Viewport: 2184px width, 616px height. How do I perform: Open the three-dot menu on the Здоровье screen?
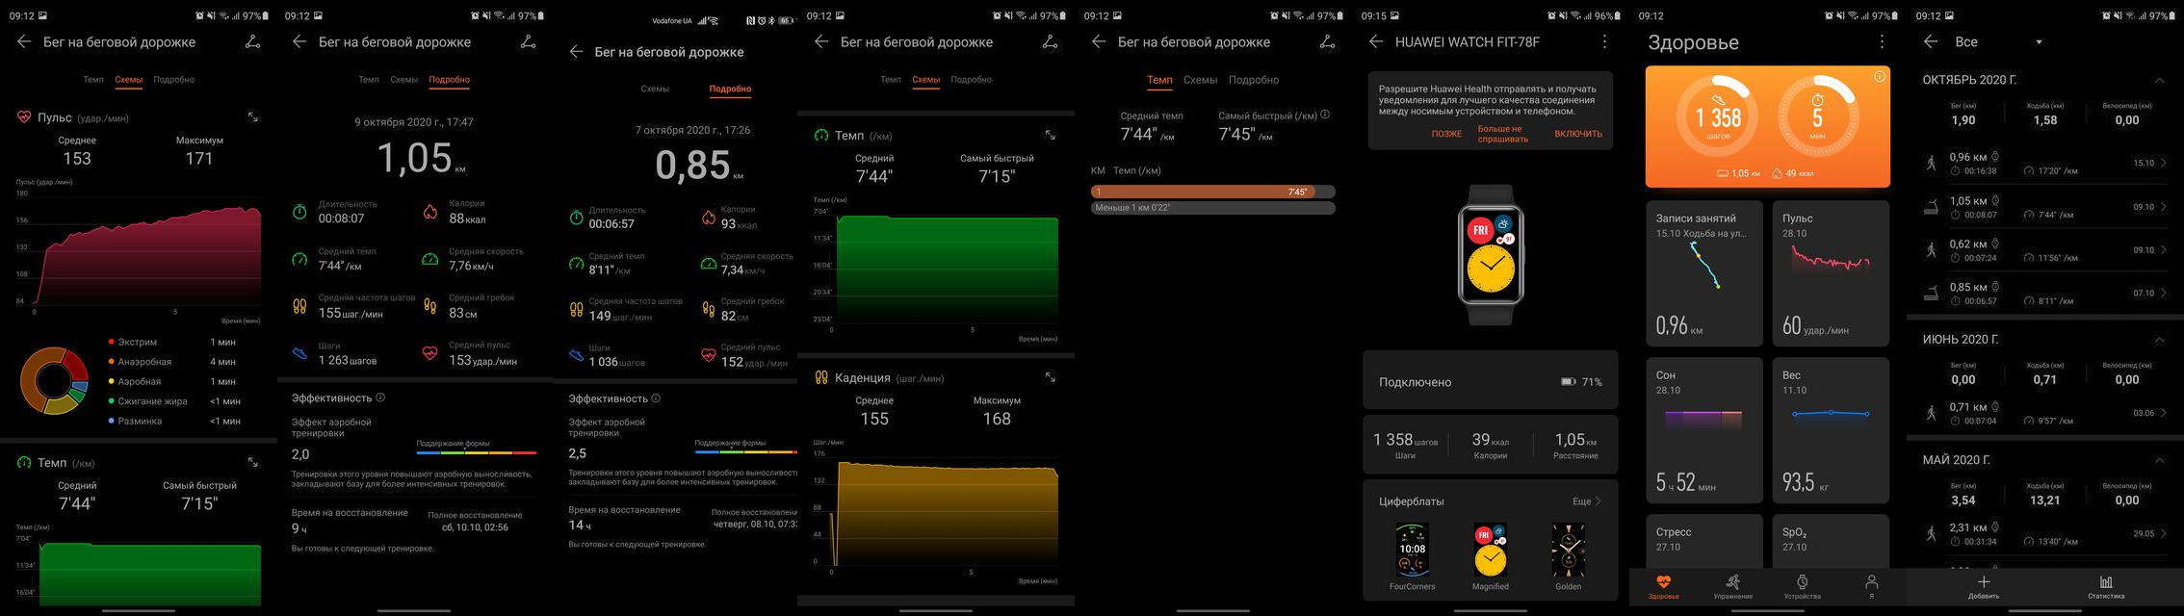[1882, 41]
